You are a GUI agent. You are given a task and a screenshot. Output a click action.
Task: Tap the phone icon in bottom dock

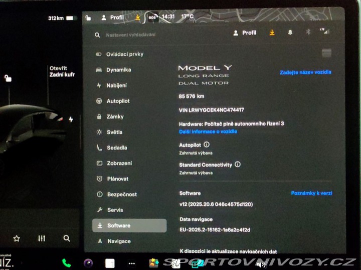tap(66, 263)
